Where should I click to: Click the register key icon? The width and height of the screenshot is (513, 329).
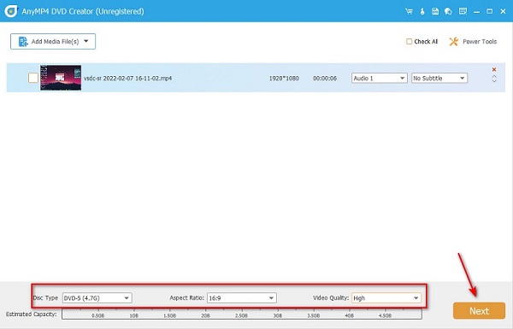pos(422,11)
